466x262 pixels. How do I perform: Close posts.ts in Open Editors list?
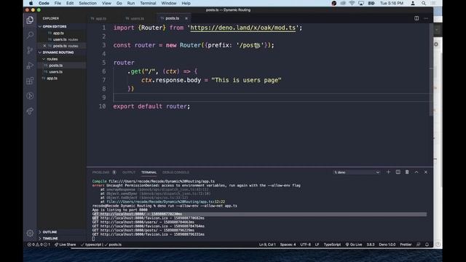click(x=44, y=46)
